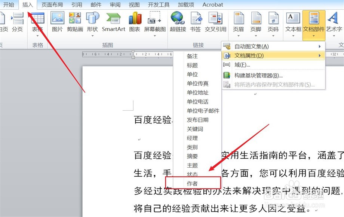Switch to the 审阅 review tab
The height and width of the screenshot is (217, 344).
(x=115, y=4)
